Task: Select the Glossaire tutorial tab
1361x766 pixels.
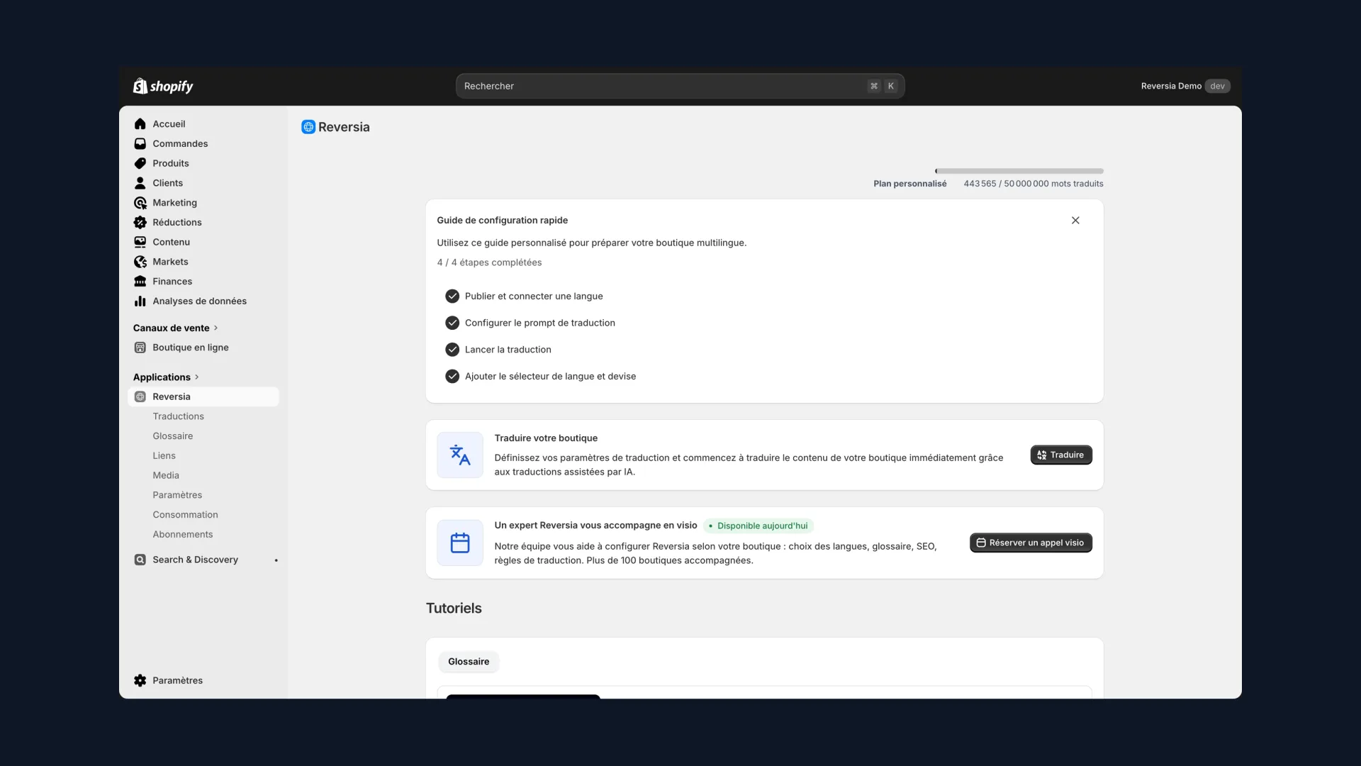Action: click(469, 662)
